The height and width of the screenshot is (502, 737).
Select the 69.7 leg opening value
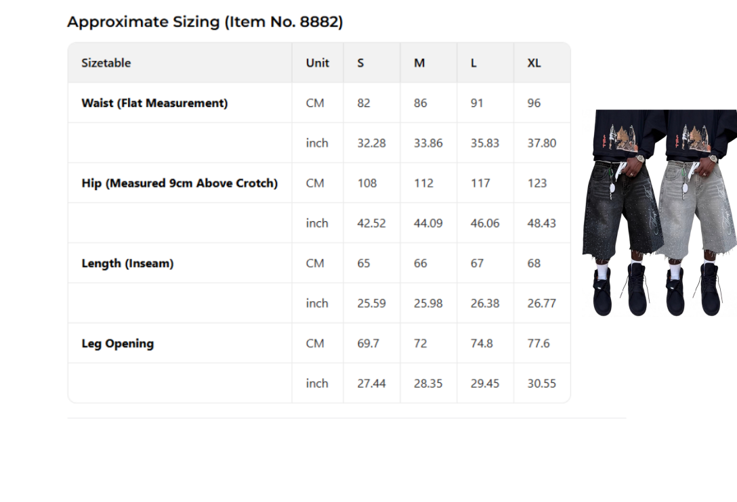(x=368, y=343)
